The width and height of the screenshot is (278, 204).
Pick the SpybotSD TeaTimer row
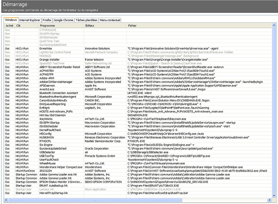138,64
